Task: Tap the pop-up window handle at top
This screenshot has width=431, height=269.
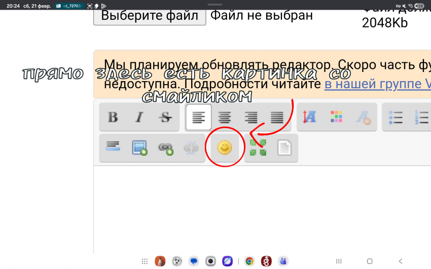Action: click(215, 5)
